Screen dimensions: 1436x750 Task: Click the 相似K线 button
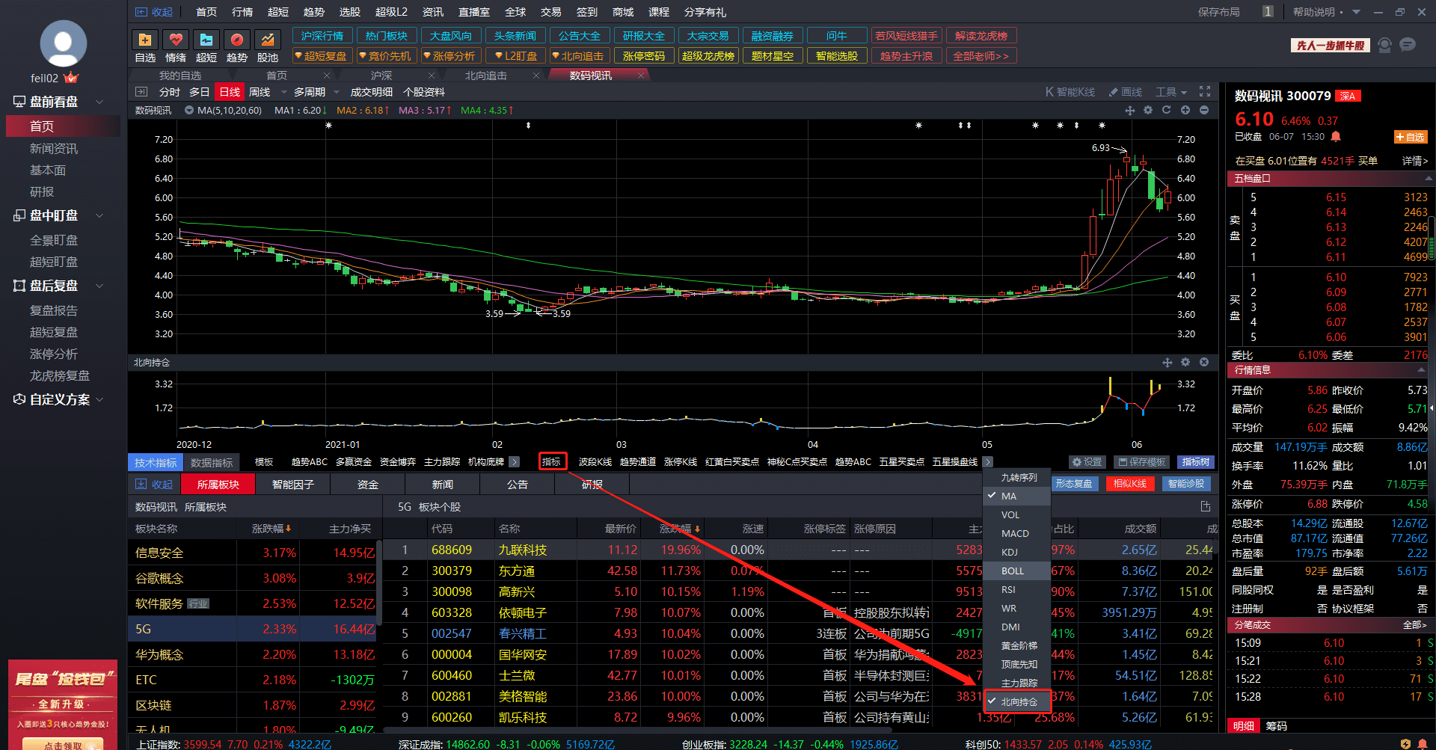(1129, 484)
